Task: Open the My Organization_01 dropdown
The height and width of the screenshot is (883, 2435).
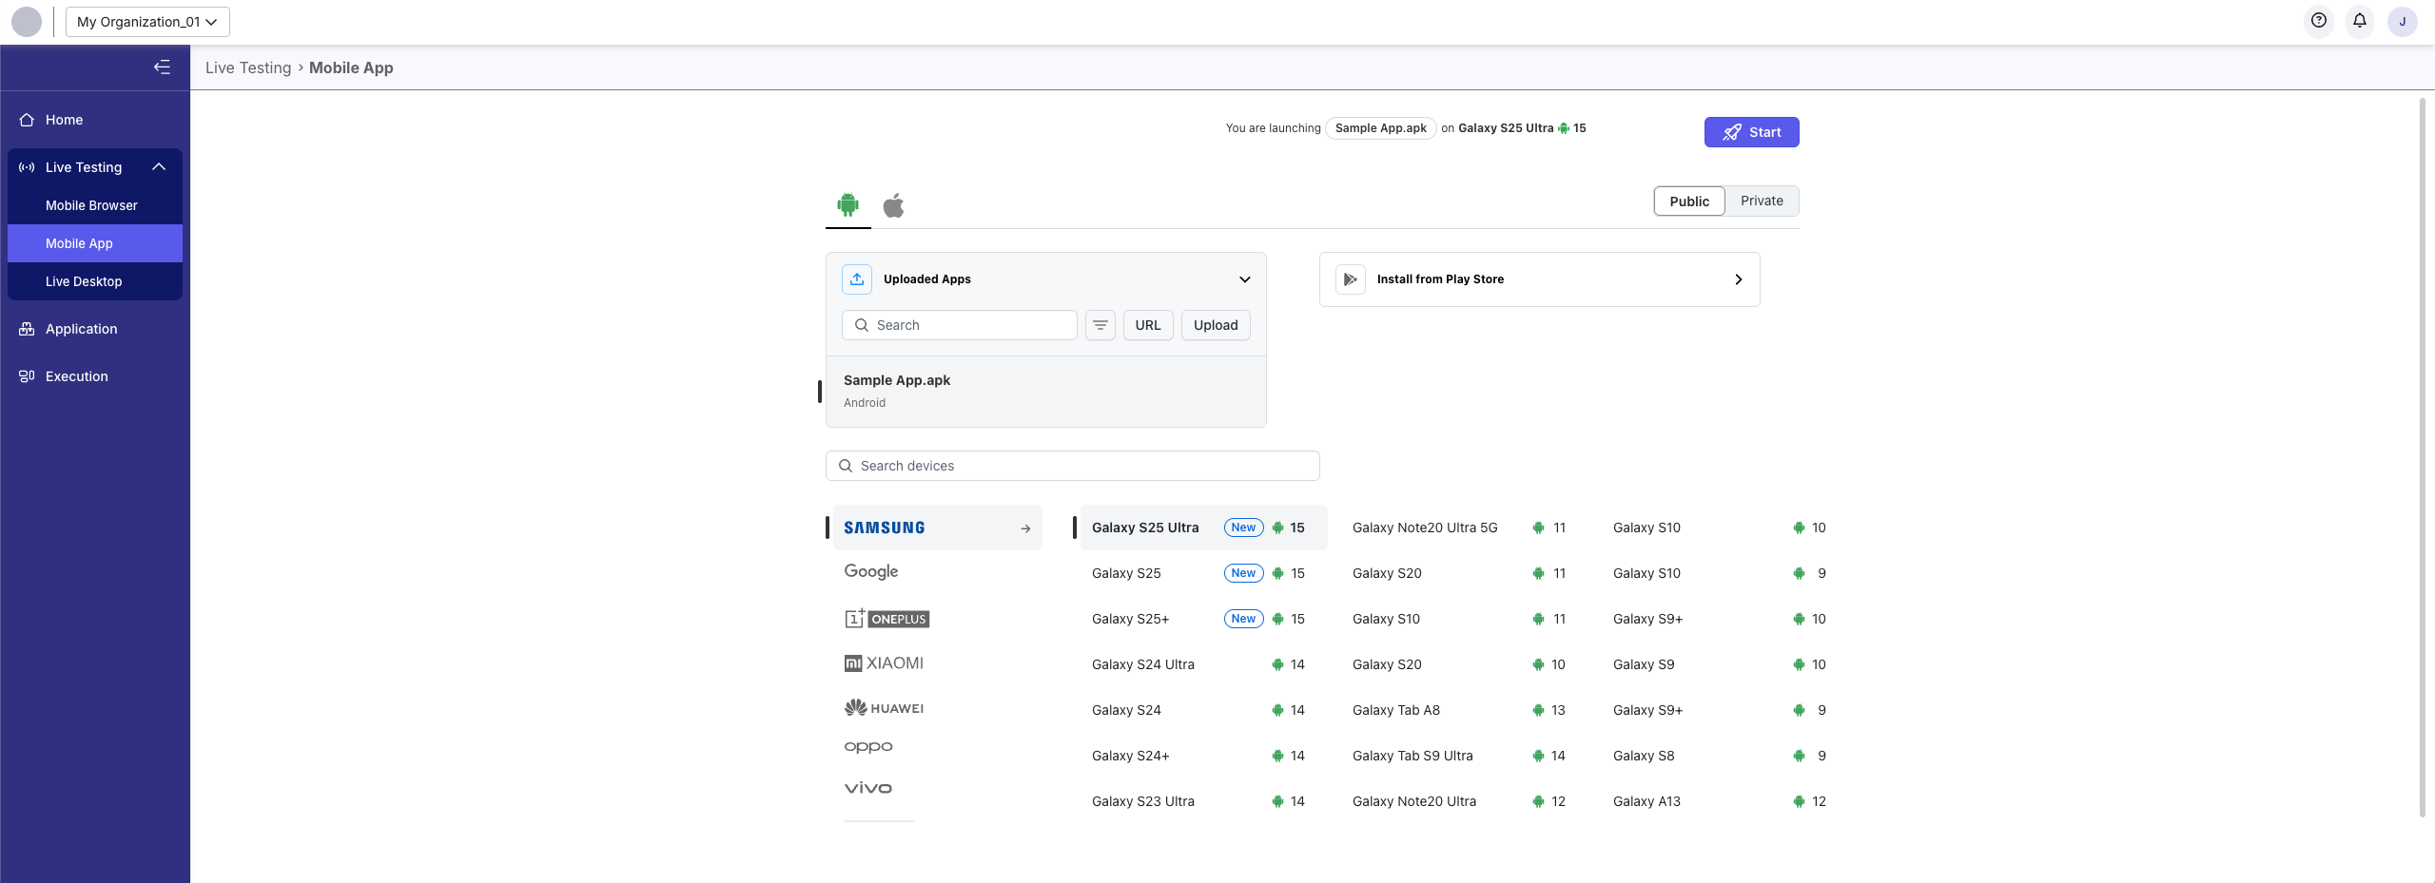Action: pos(147,22)
